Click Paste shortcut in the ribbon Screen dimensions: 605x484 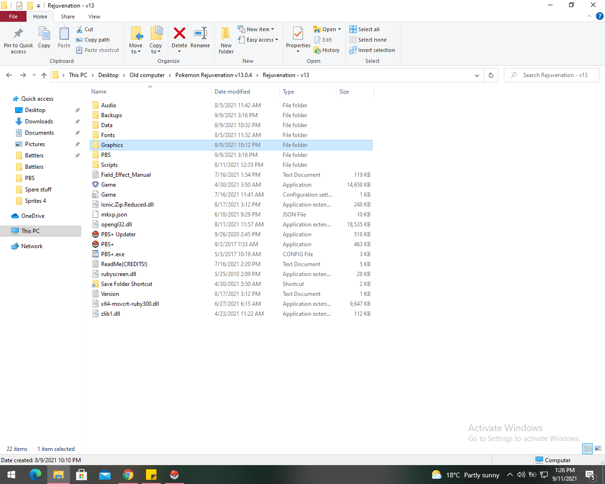click(98, 50)
